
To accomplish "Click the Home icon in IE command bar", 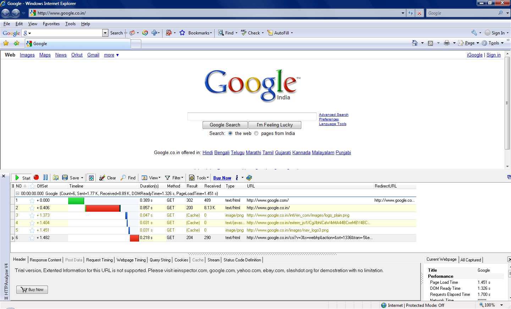I will pos(415,43).
